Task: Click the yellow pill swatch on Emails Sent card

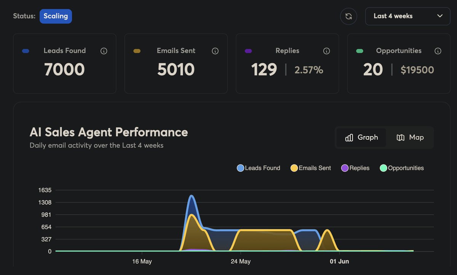Action: tap(137, 51)
